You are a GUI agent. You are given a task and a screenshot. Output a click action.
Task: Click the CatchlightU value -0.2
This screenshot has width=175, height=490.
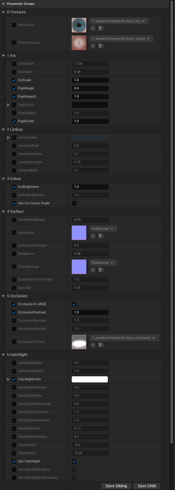(90, 445)
